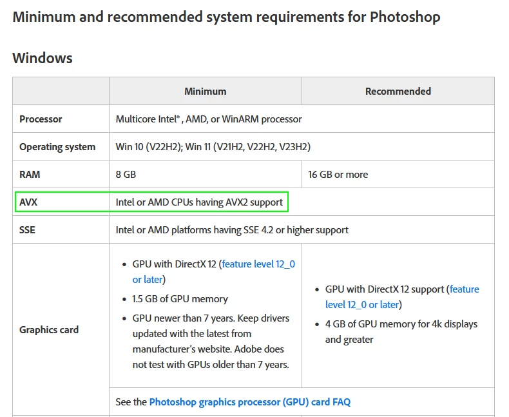Click the highlighted AVX row label
Viewport: 509px width, 417px height.
(x=28, y=202)
